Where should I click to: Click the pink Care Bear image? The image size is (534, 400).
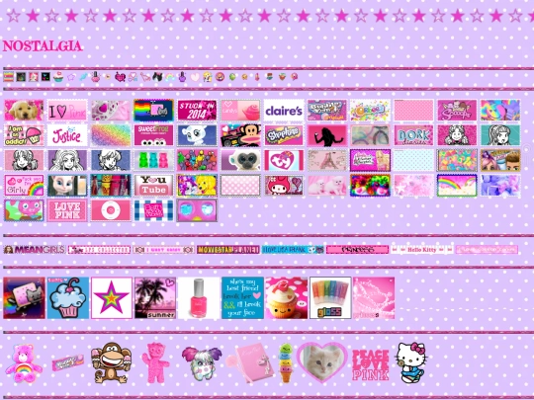[x=24, y=362]
